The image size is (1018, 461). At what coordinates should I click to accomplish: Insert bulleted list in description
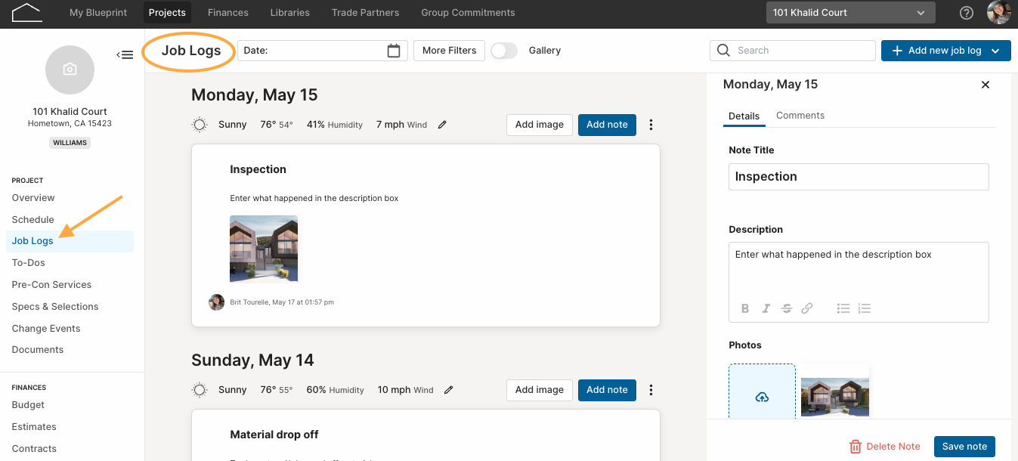pos(843,308)
